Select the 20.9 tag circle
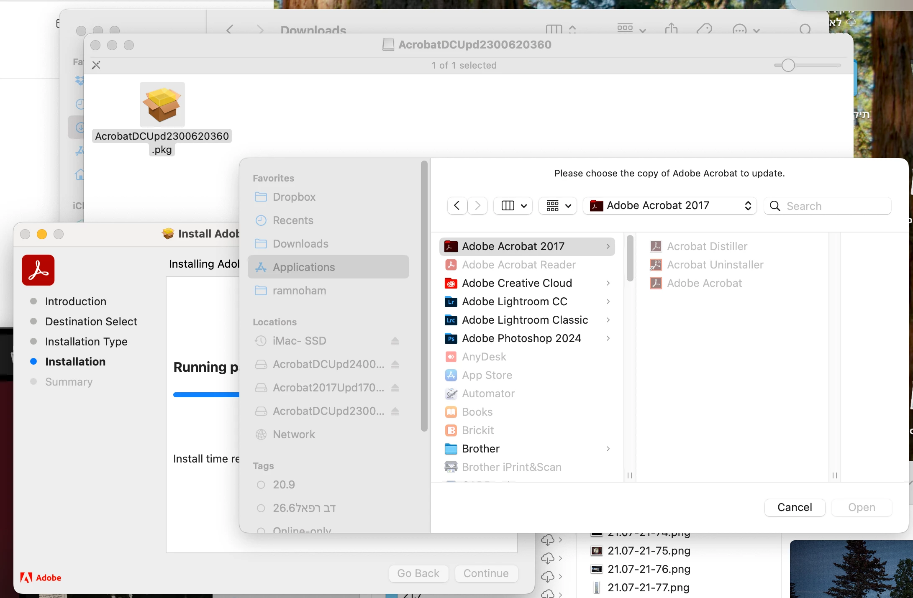The width and height of the screenshot is (913, 598). click(x=261, y=485)
